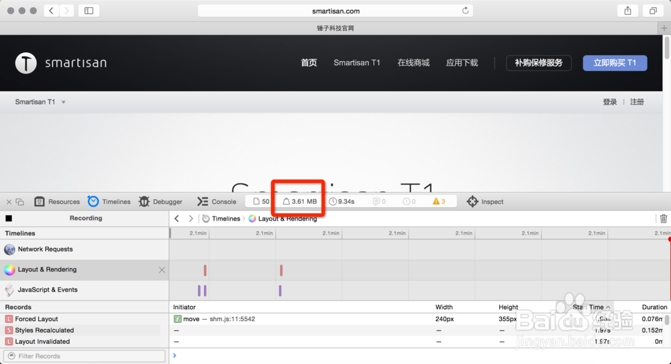The height and width of the screenshot is (364, 671).
Task: Click the warnings count indicator showing 3
Action: [439, 202]
